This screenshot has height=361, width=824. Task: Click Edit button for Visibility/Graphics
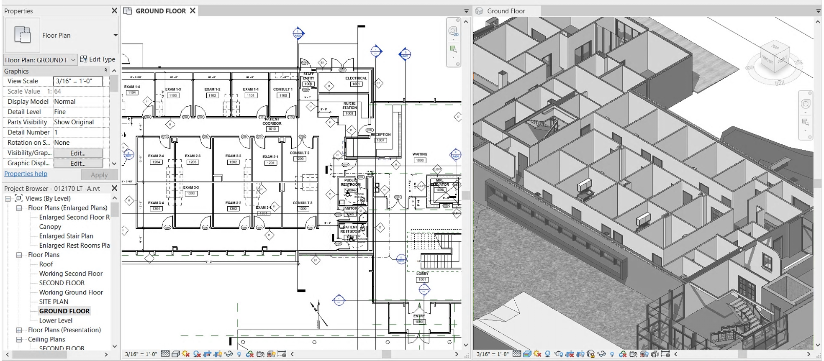point(78,153)
